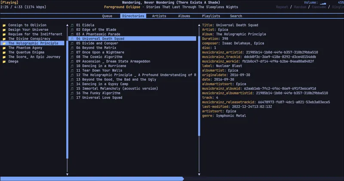Screen dimensions: 344x181
Task: Click the [Playing] status indicator
Action: (9, 3)
